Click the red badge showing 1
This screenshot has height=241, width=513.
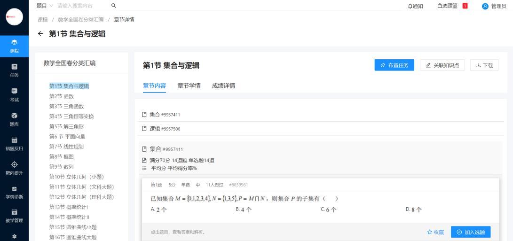coord(465,6)
